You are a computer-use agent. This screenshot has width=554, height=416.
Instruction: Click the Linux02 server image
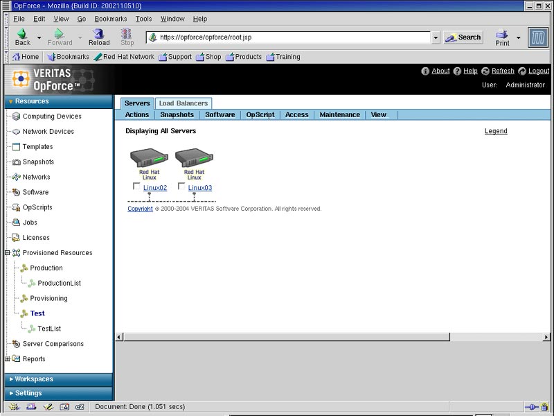point(149,157)
